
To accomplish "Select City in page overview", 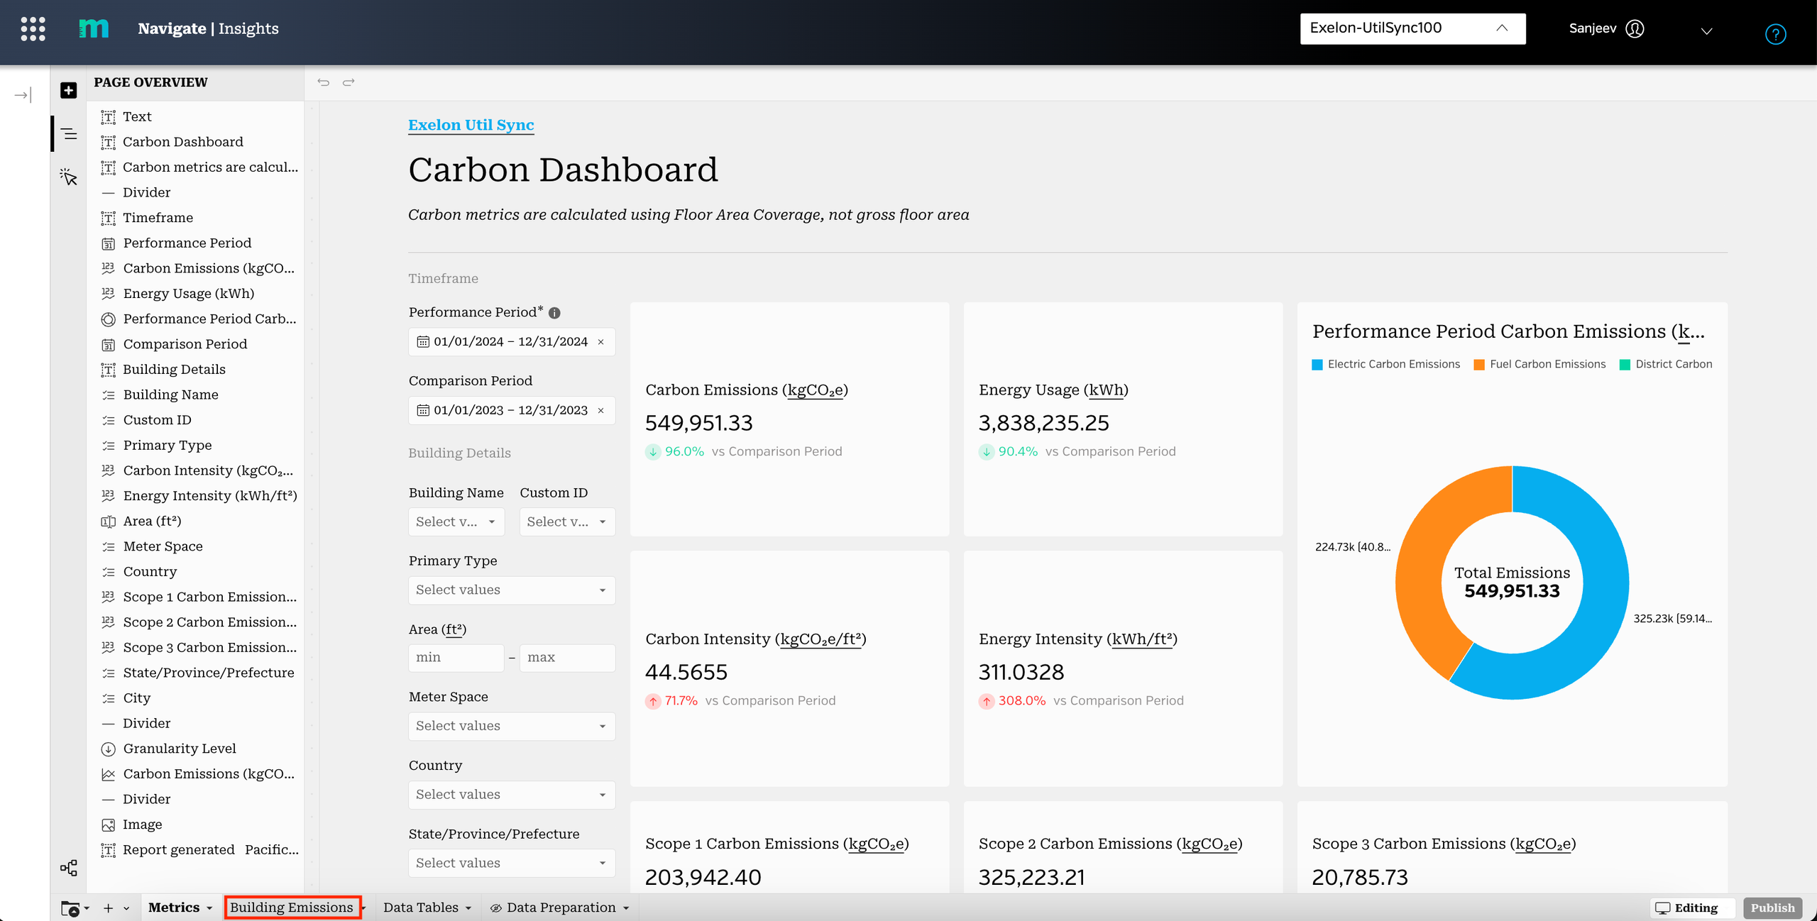I will (x=136, y=698).
